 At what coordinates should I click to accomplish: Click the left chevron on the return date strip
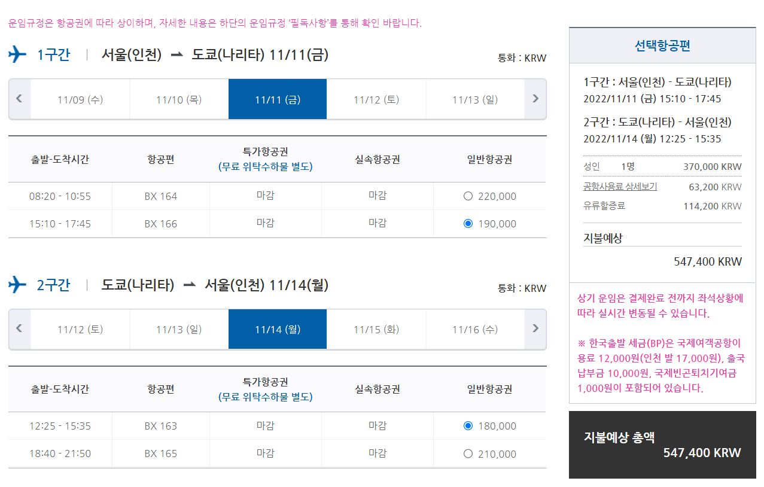pyautogui.click(x=19, y=328)
